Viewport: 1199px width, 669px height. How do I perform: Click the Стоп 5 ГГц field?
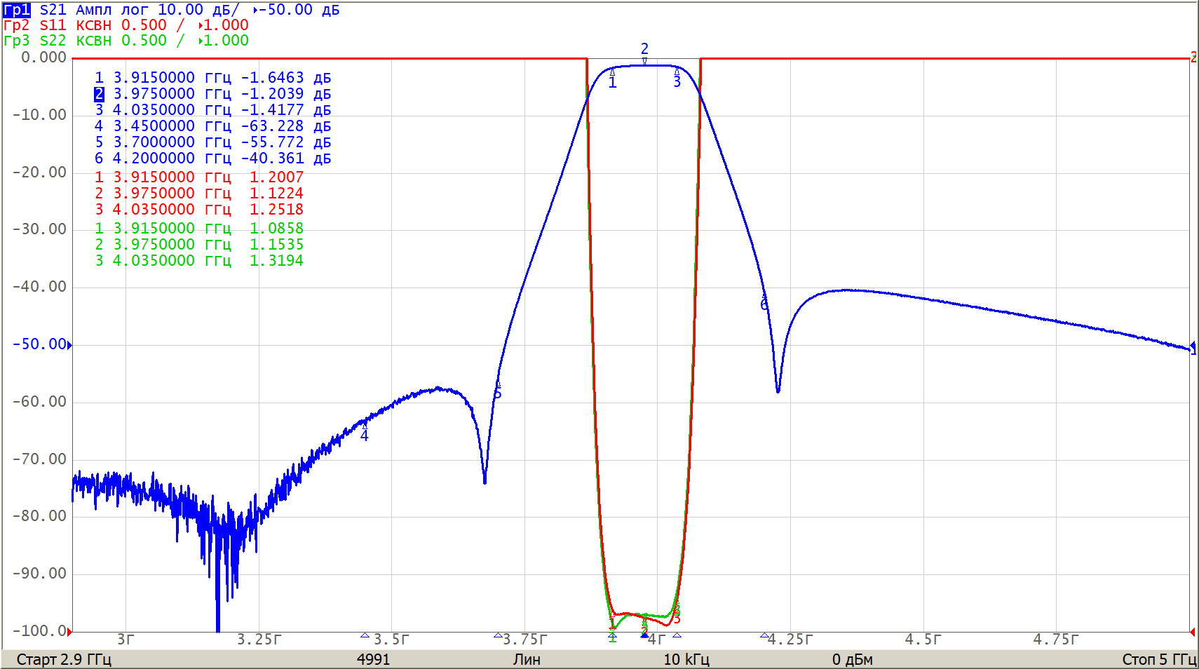click(1158, 659)
